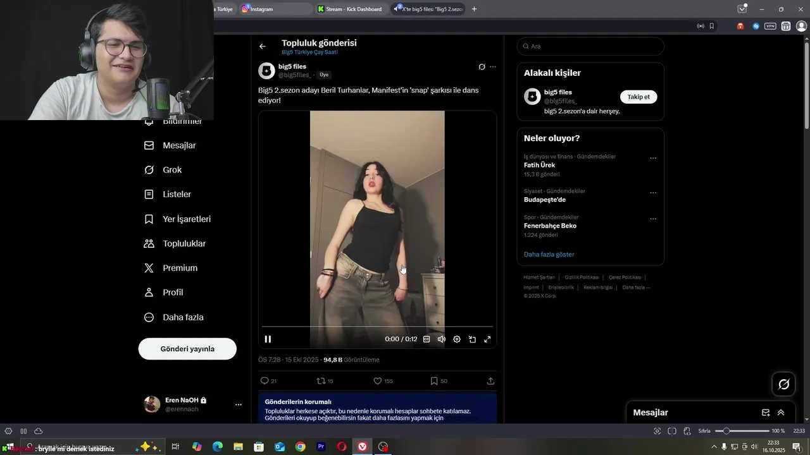This screenshot has width=810, height=455.
Task: Open Adobe Premiere Pro from the taskbar
Action: pyautogui.click(x=321, y=447)
